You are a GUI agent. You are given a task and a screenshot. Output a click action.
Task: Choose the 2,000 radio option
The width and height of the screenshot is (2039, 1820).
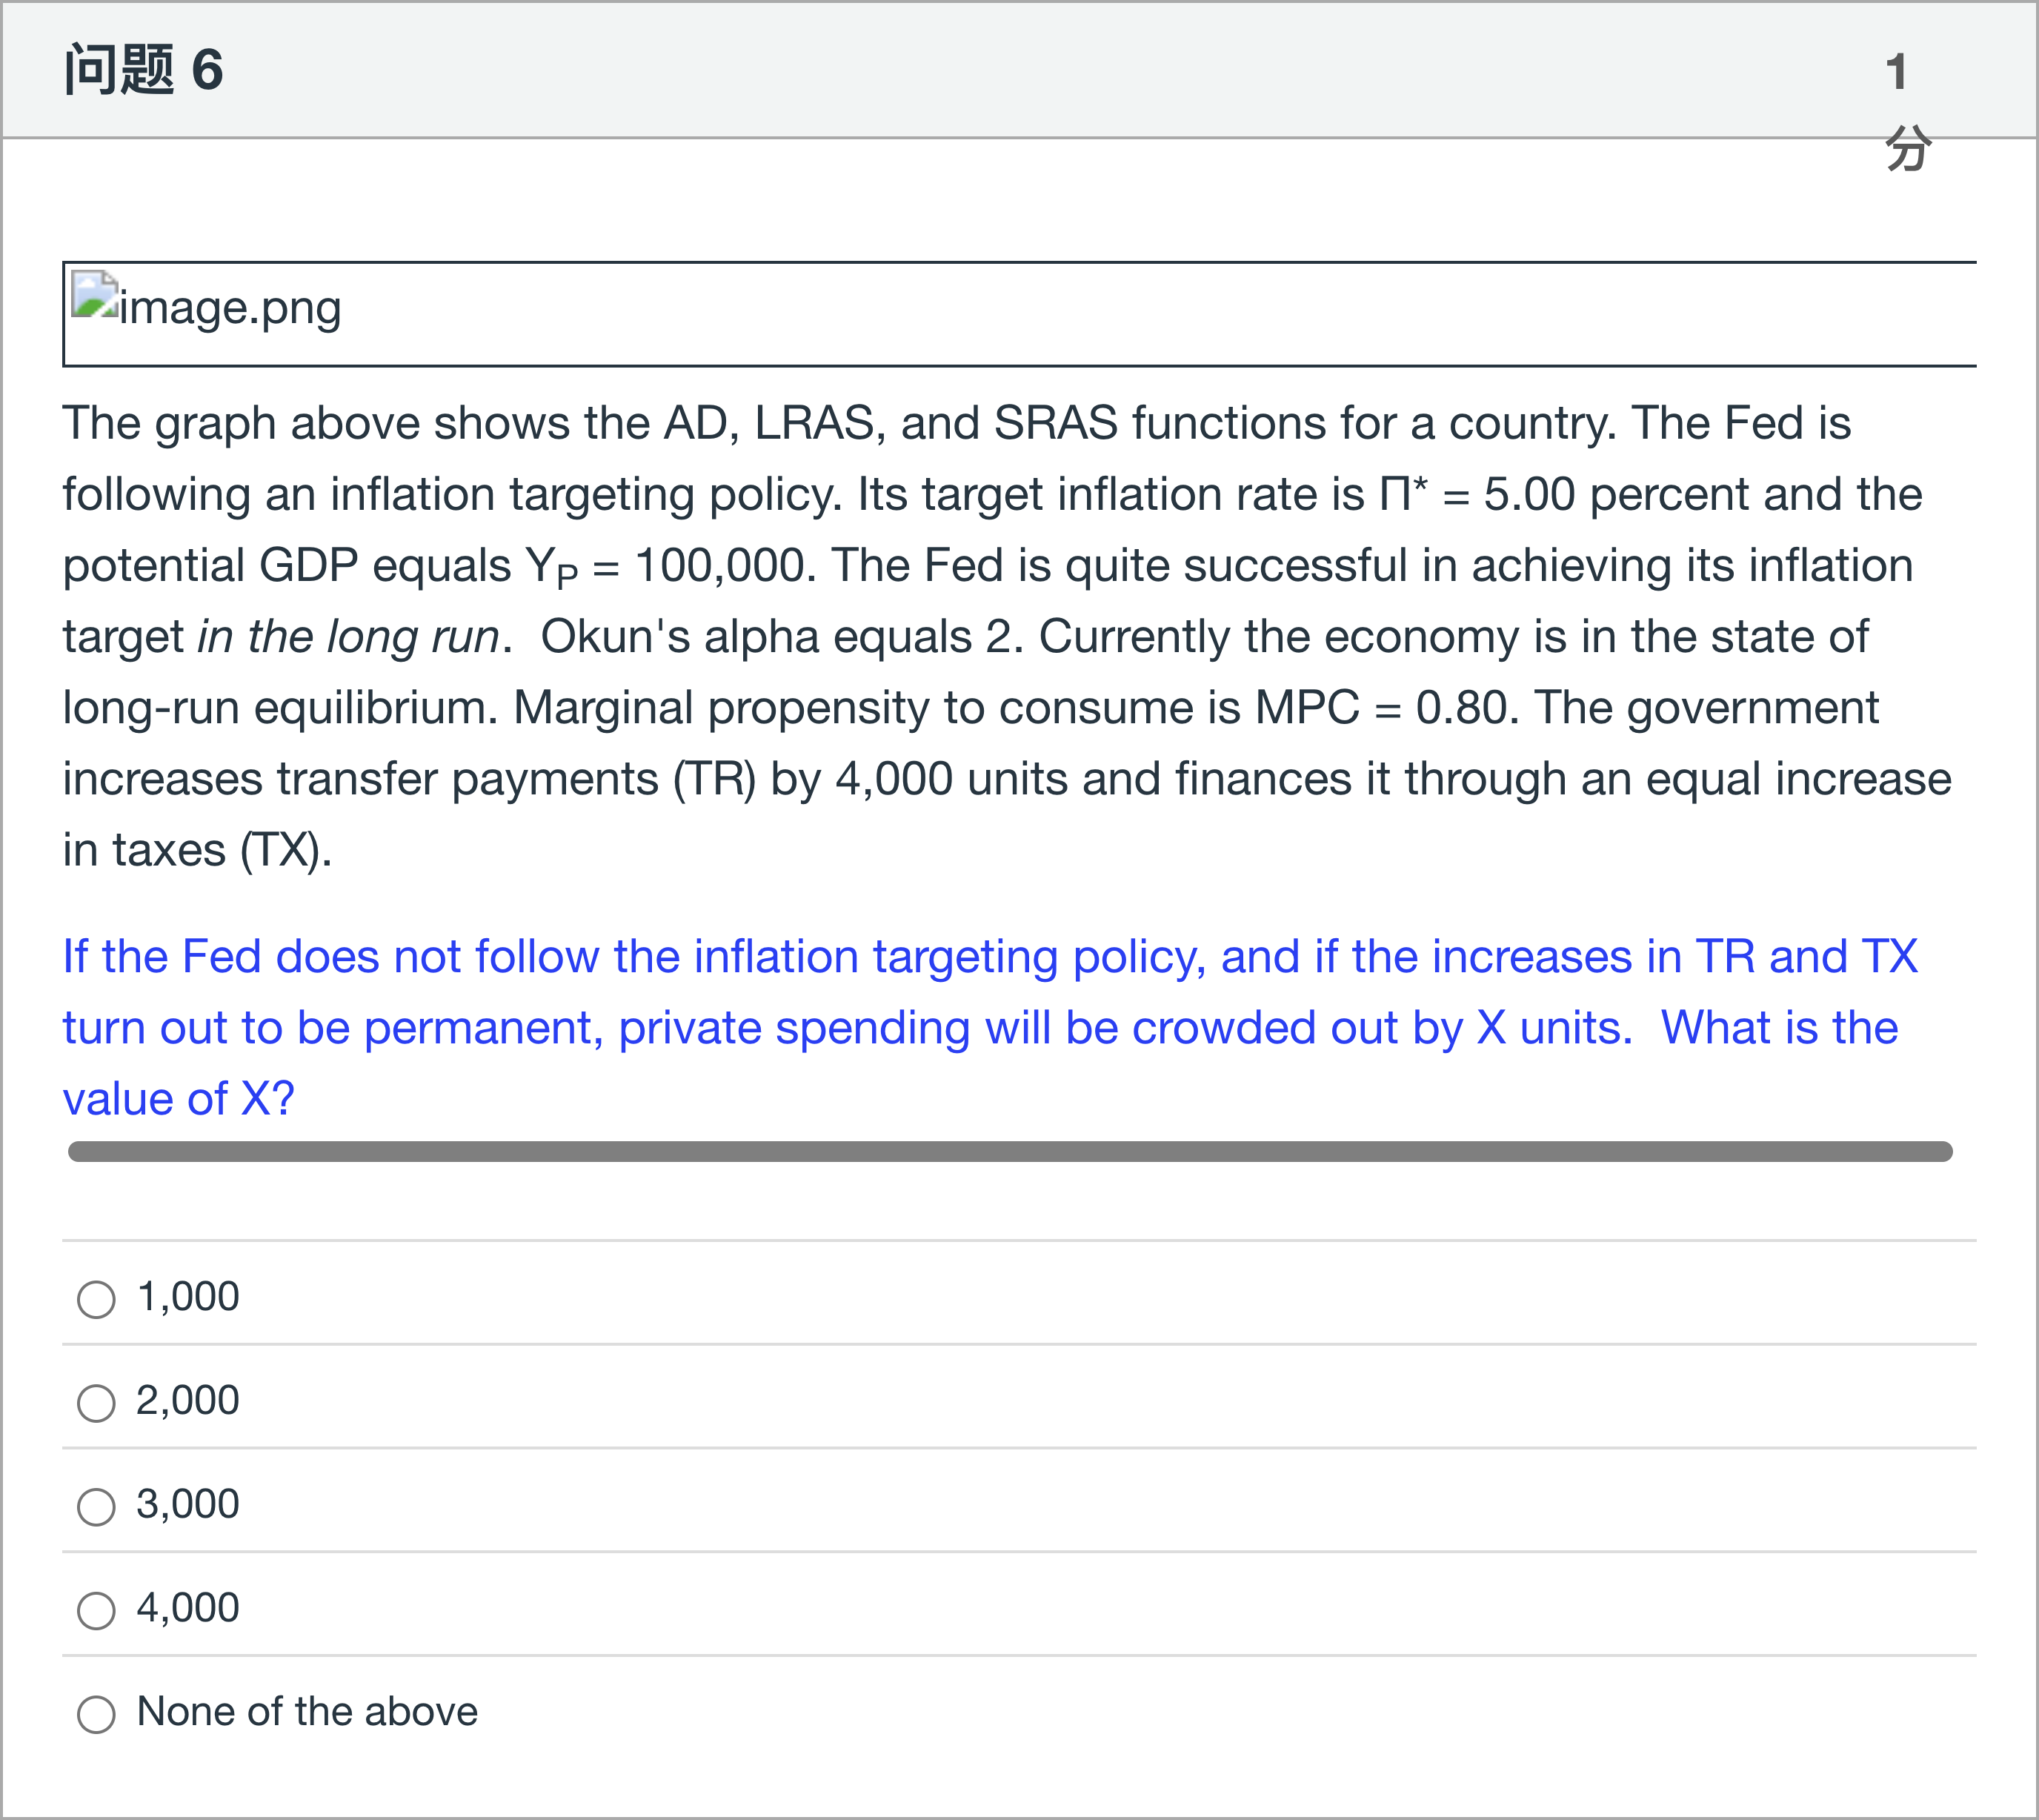pos(96,1403)
